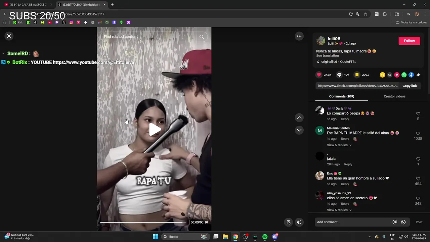Copy the video link
The image size is (430, 242).
pyautogui.click(x=410, y=86)
